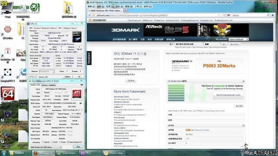278x156 pixels.
Task: Click the screenshot camera icon in GPU-Z
Action: tap(82, 85)
